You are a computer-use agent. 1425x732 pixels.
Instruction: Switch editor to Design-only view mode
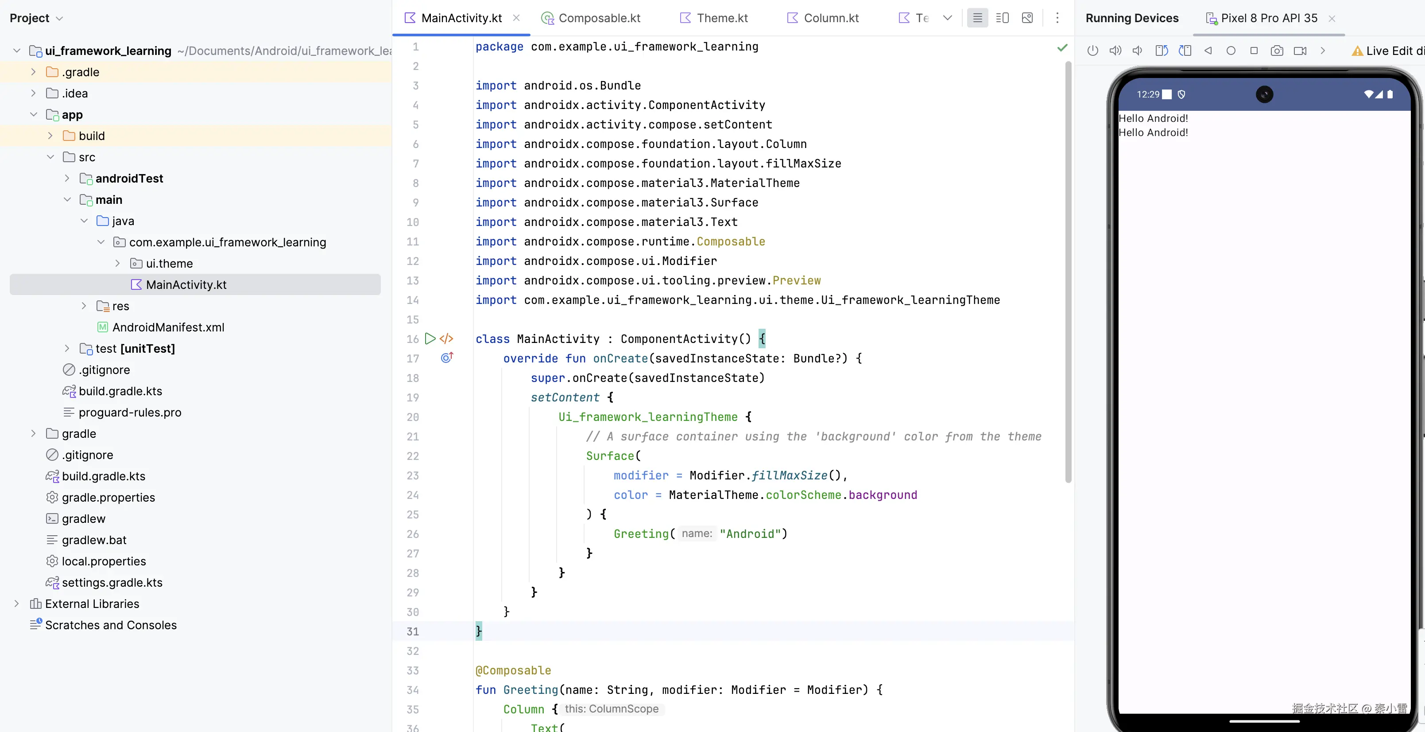coord(1027,18)
